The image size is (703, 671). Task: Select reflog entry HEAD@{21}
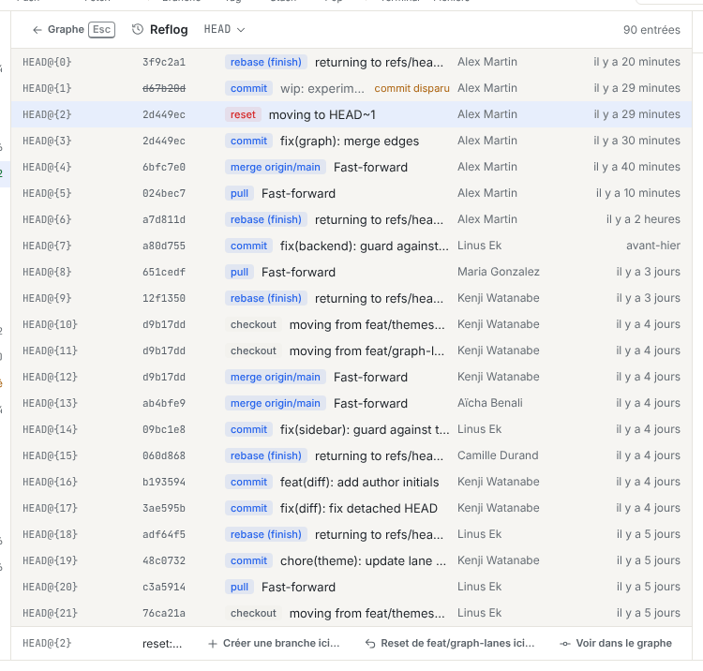[351, 613]
